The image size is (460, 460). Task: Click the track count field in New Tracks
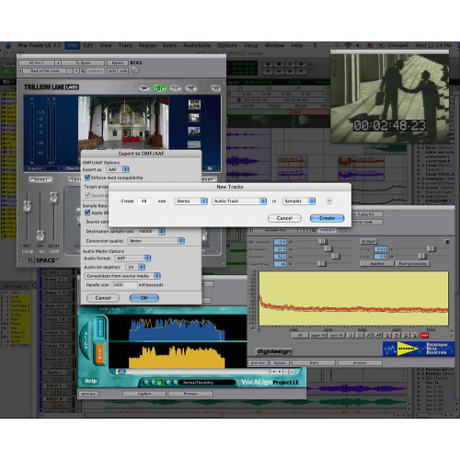(144, 201)
